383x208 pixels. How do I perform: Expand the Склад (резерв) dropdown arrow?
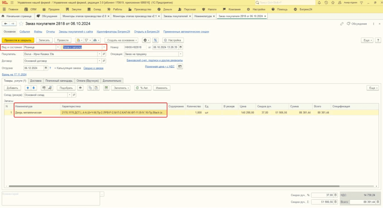point(69,95)
